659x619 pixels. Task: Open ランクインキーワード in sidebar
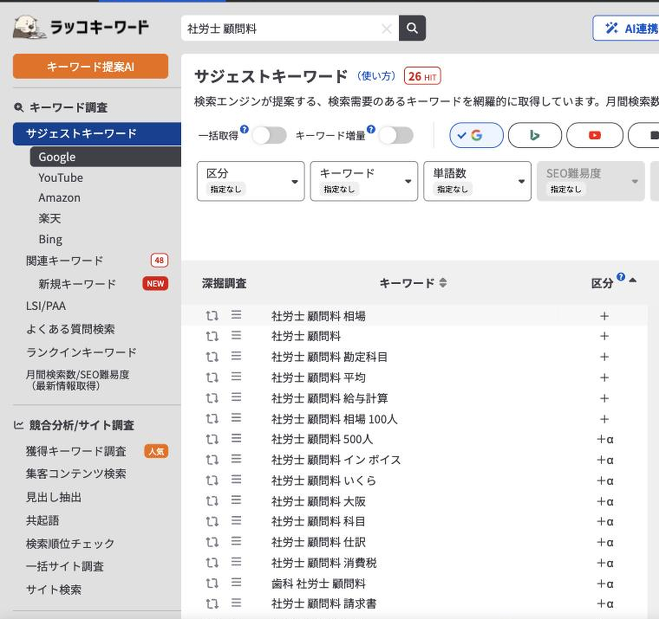(x=81, y=352)
